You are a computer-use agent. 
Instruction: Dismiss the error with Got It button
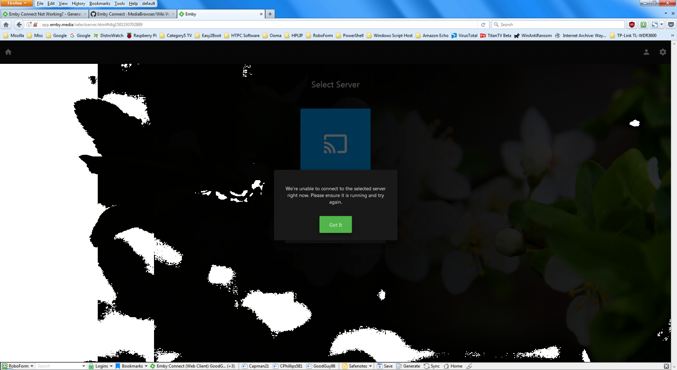[x=336, y=225]
